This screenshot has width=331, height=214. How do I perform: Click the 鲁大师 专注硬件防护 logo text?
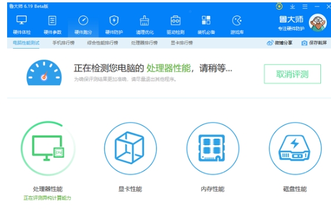click(x=291, y=23)
